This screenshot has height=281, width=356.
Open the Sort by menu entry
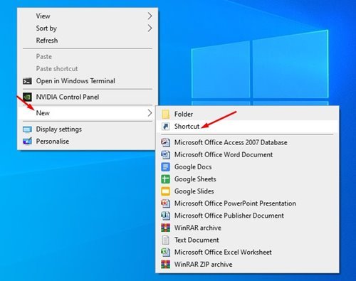click(88, 28)
